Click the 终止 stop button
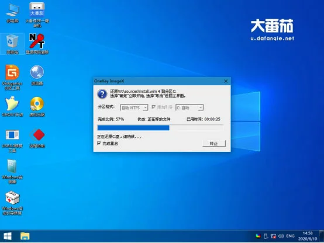This screenshot has width=324, height=243. (x=214, y=143)
